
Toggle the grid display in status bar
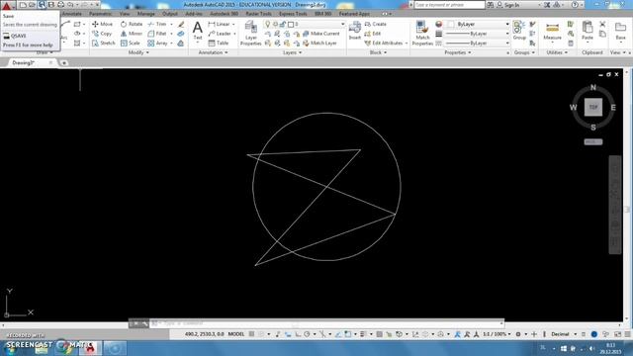click(x=252, y=334)
